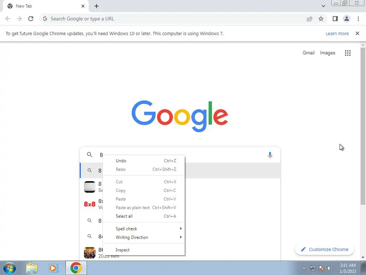Viewport: 366px width, 275px height.
Task: Click the Google logo
Action: (x=180, y=116)
